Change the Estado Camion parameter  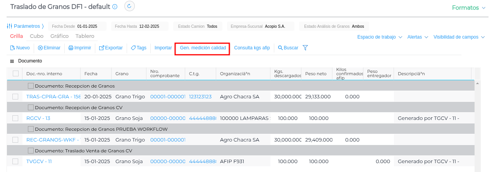coord(198,26)
